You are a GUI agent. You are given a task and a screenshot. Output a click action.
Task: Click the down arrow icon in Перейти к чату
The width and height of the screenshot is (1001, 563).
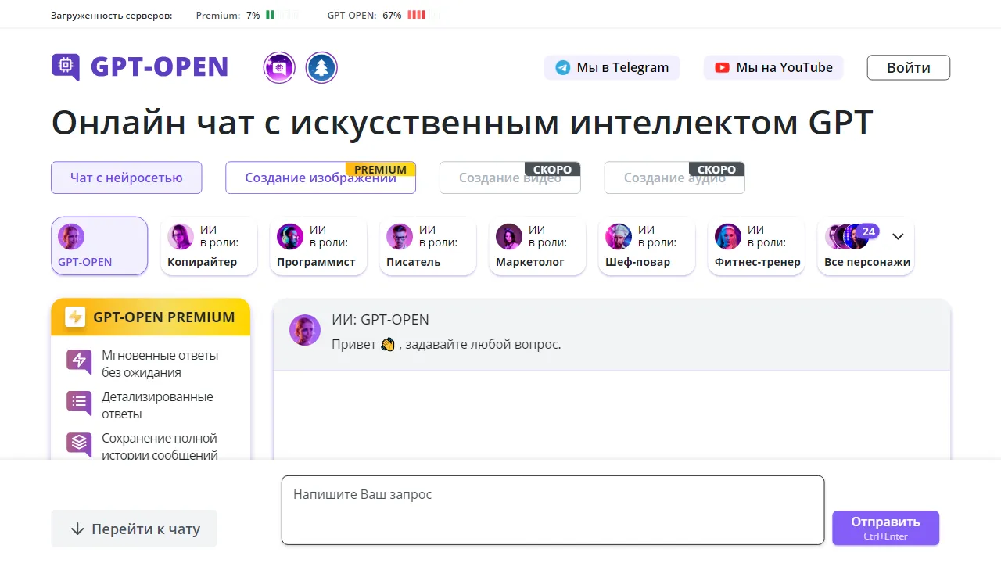click(x=77, y=529)
